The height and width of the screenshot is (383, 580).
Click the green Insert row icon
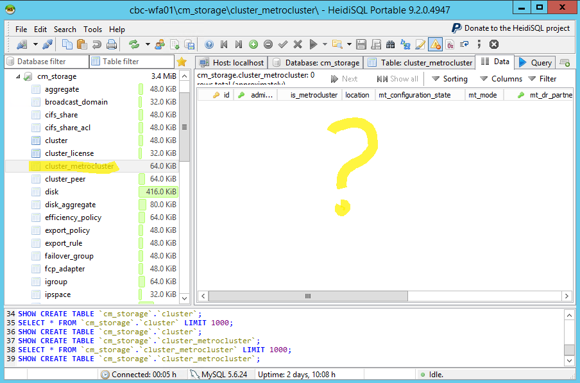253,44
